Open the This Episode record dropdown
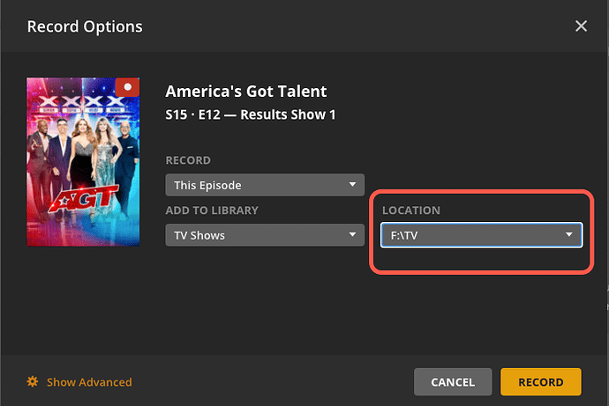 (x=264, y=185)
